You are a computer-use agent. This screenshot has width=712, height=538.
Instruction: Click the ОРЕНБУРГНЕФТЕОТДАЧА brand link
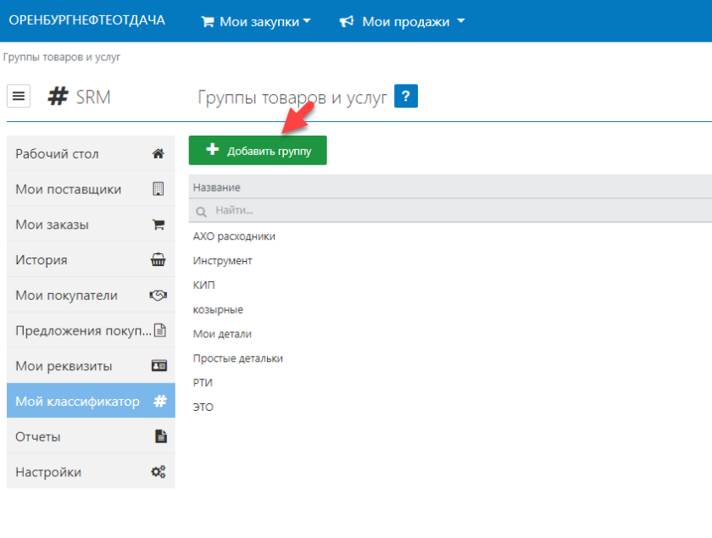86,20
